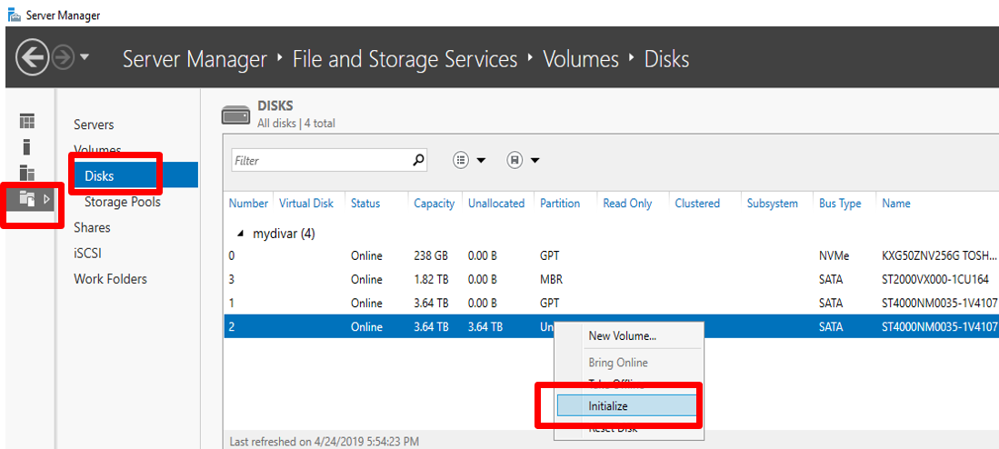Sort disks by Capacity column header
Screen dimensions: 999x449
[434, 204]
